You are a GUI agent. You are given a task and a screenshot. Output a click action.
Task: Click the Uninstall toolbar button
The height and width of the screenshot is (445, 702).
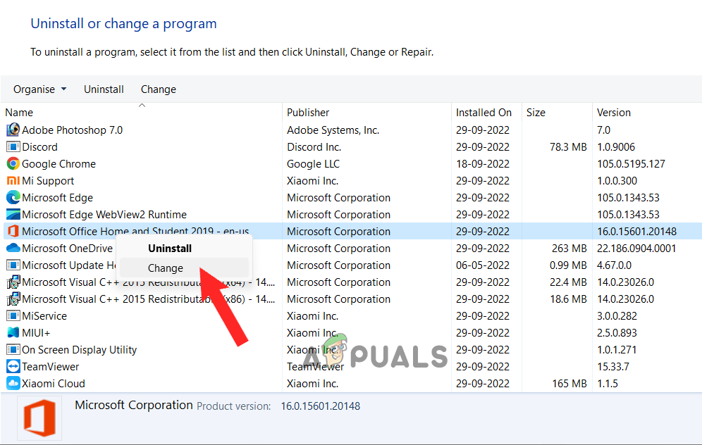click(x=104, y=89)
